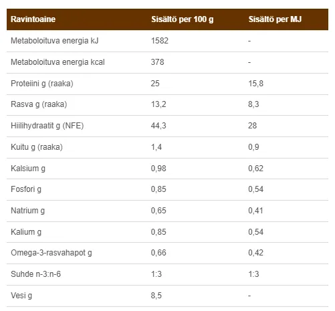Click the Rasva g (raaka) label
Screen dimensions: 335x311
(39, 104)
